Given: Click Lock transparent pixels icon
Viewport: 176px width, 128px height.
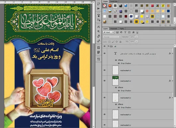Looking at the screenshot, I should tap(109, 42).
